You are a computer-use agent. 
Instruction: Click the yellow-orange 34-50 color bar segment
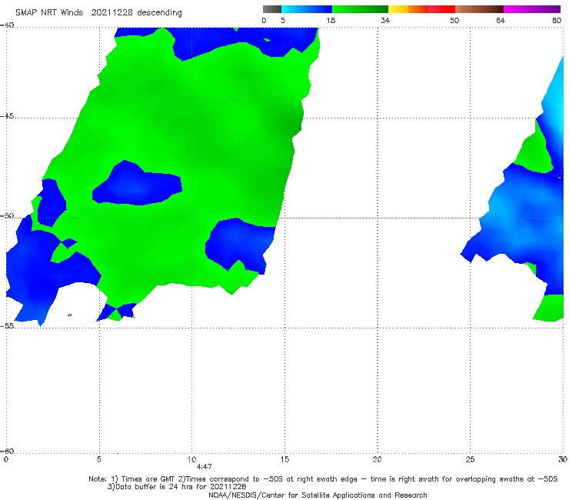coord(421,9)
